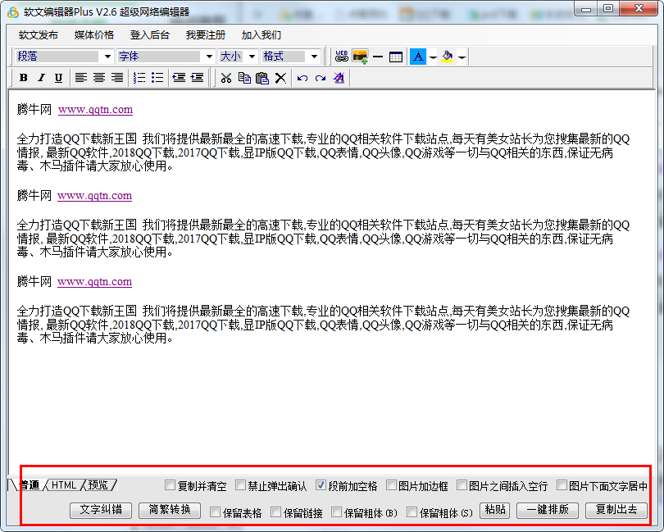The image size is (664, 532).
Task: Tick the 保留链接 checkbox
Action: 276,512
